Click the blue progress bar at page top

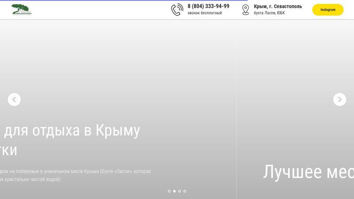click(x=177, y=0)
